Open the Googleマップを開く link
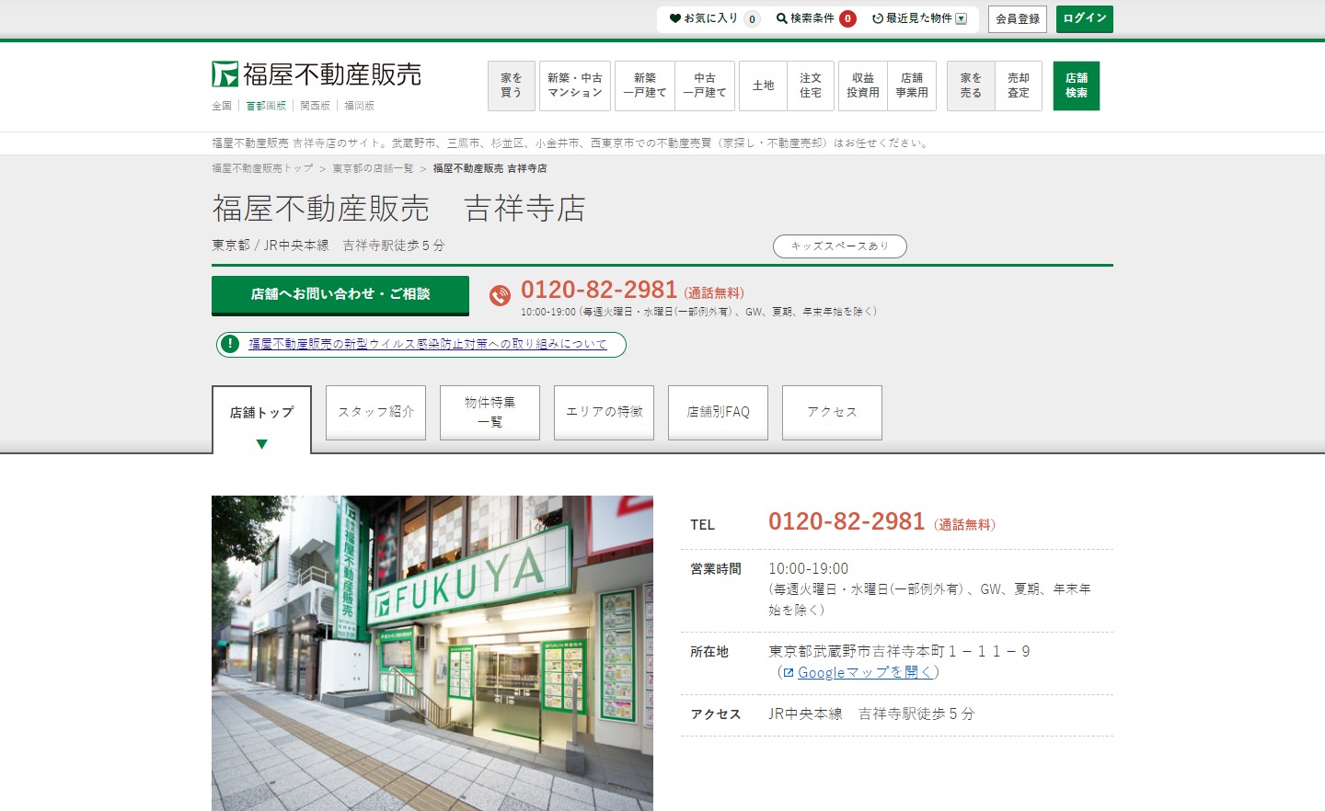The width and height of the screenshot is (1325, 811). (865, 673)
